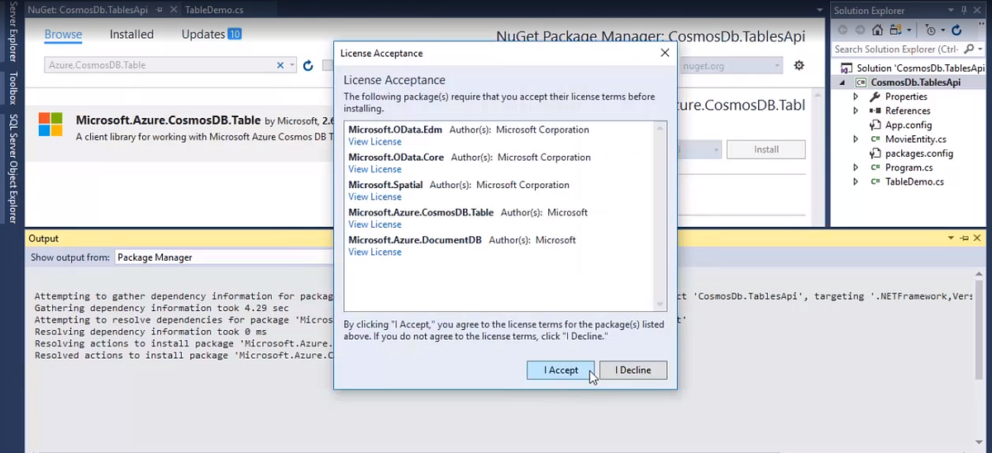Expand the Properties node
992x453 pixels.
click(x=856, y=97)
